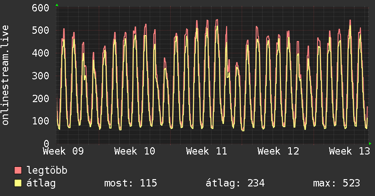The width and height of the screenshot is (375, 196).
Task: Click the pink legtöbb legend swatch
Action: (18, 170)
